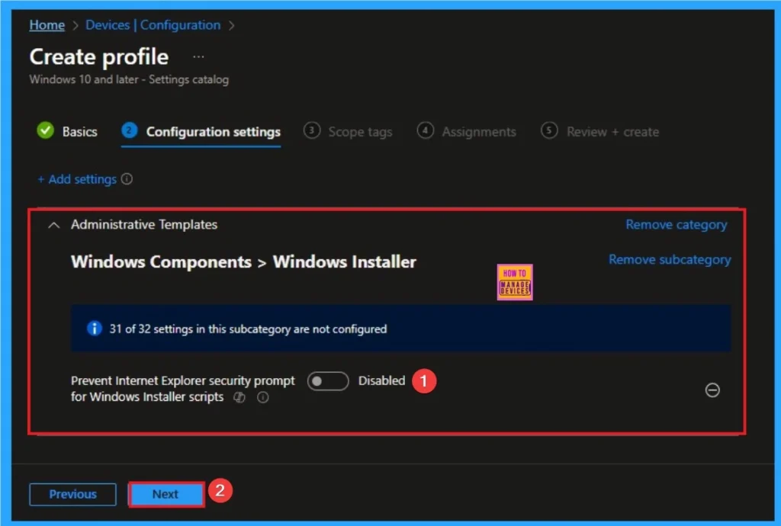Click the green checkmark on the Basics step

pyautogui.click(x=45, y=131)
